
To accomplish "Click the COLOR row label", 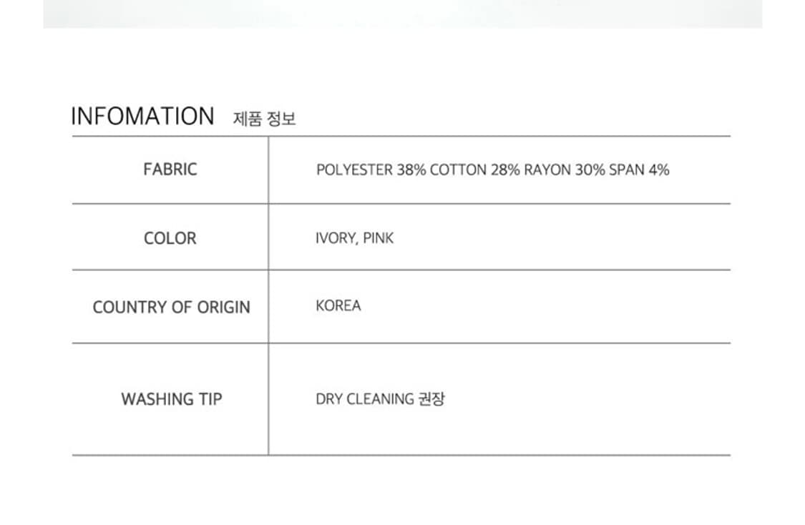I will click(x=170, y=238).
